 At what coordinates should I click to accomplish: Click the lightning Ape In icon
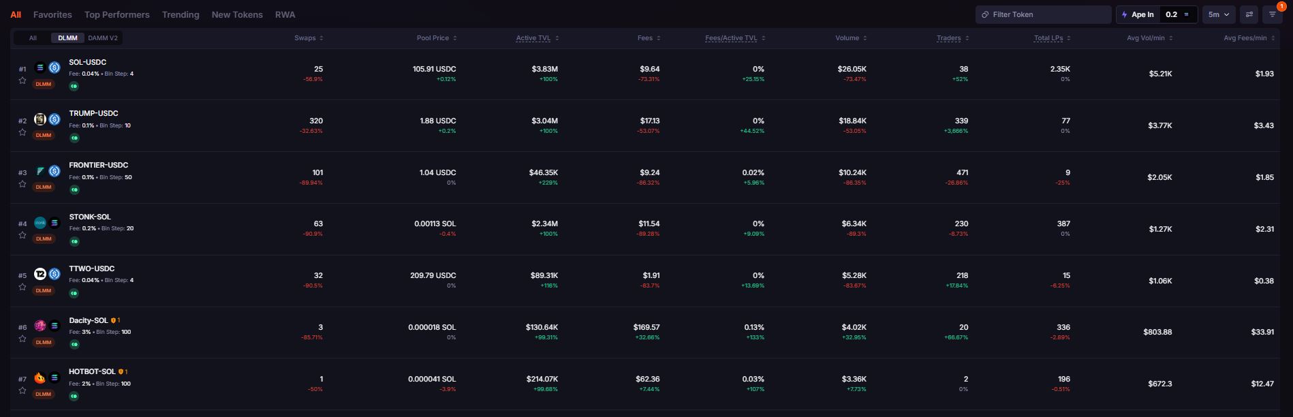(x=1124, y=14)
